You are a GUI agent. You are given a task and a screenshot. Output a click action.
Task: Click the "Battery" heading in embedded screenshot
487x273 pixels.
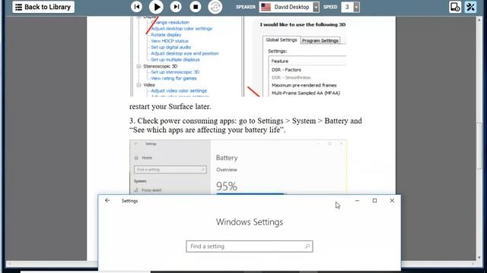tap(227, 158)
